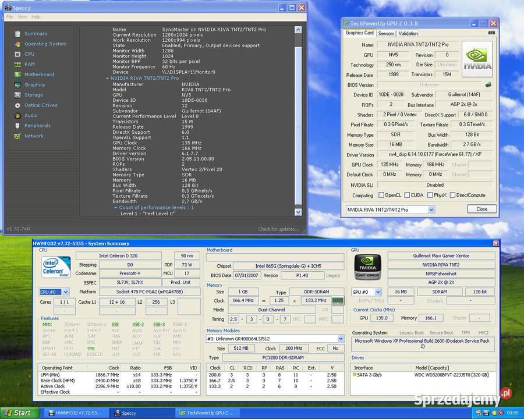
Task: Collapse the Count of performance levels node
Action: (x=116, y=208)
